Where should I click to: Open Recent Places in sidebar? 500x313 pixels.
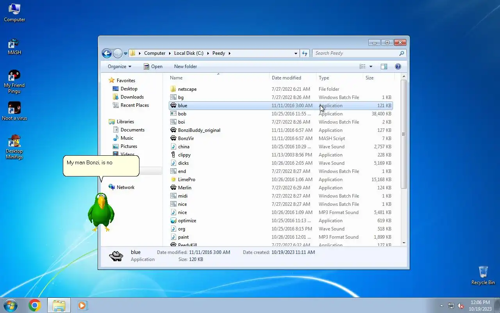(131, 105)
